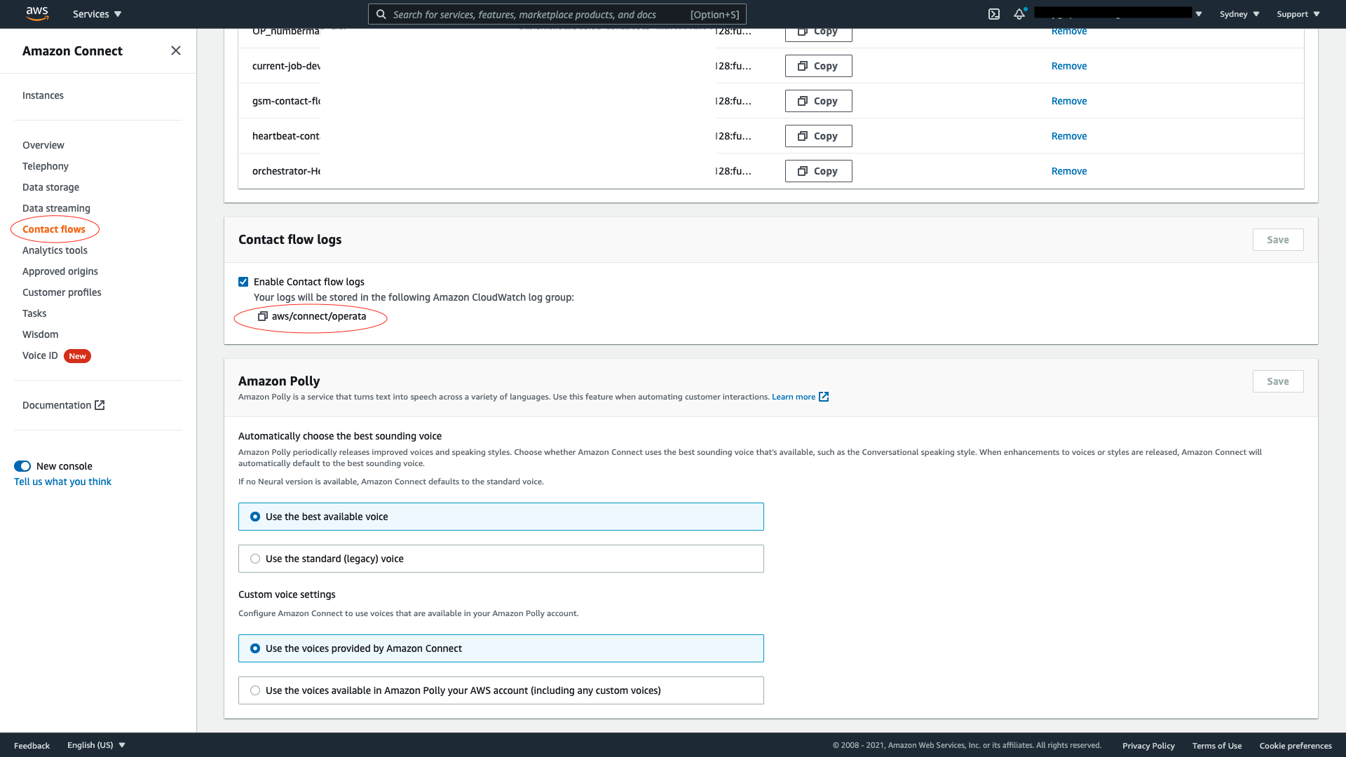Viewport: 1346px width, 757px height.
Task: Open the Documentation external link icon
Action: coord(100,405)
